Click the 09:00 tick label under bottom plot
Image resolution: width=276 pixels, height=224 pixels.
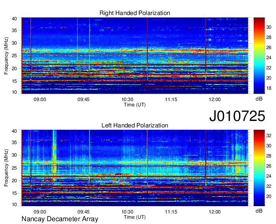pyautogui.click(x=40, y=212)
